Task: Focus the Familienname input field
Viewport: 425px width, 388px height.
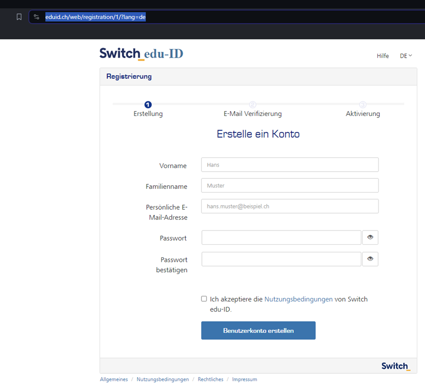Action: [290, 185]
